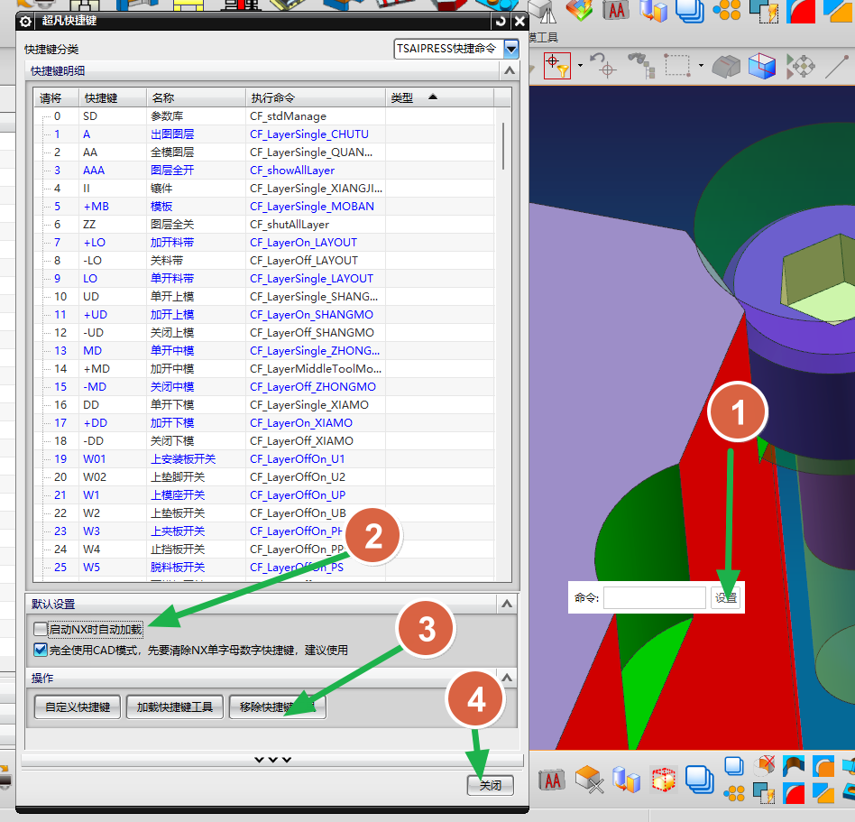Click the blue cube clip section icon

(762, 66)
